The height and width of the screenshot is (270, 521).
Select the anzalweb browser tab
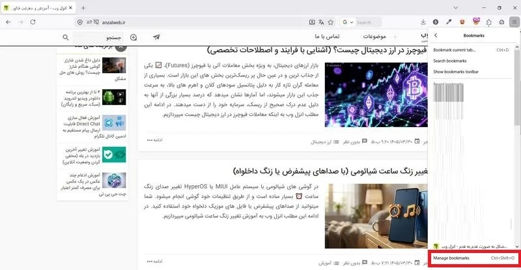pyautogui.click(x=38, y=8)
